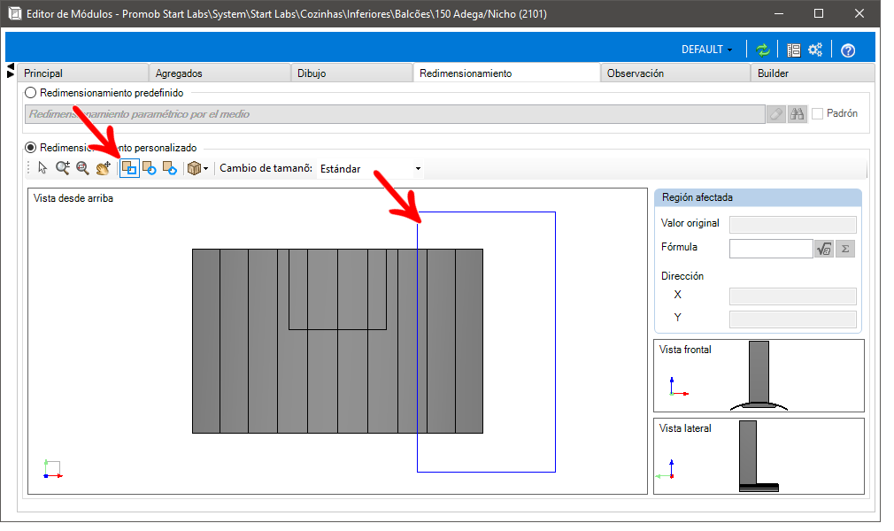894x531 pixels.
Task: Select circular resize region tool
Action: click(x=150, y=168)
